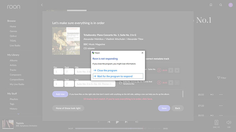This screenshot has width=236, height=132.
Task: Move first row down with arrow
Action: click(177, 70)
